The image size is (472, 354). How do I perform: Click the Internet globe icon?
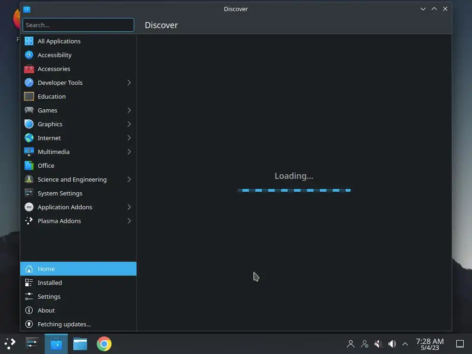click(29, 138)
